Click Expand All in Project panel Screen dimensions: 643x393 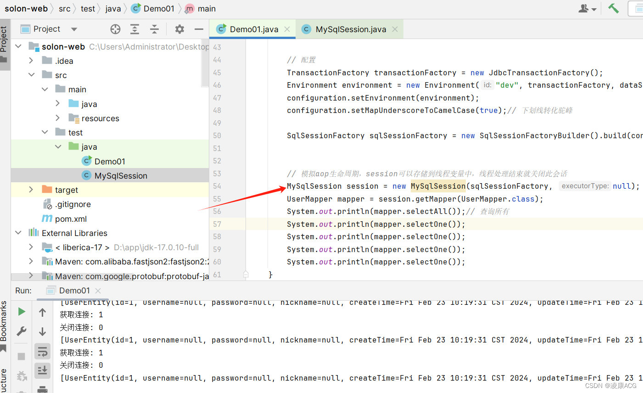point(134,29)
